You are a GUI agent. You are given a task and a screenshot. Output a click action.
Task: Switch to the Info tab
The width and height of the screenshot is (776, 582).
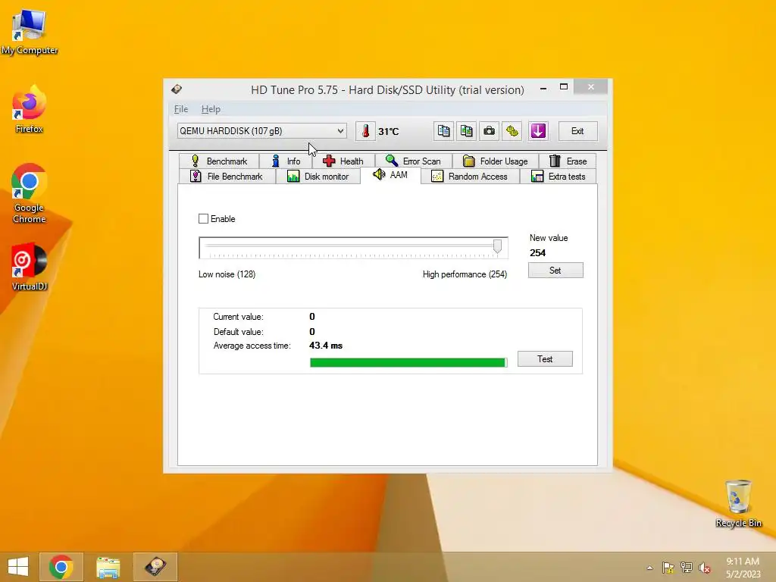pyautogui.click(x=286, y=161)
